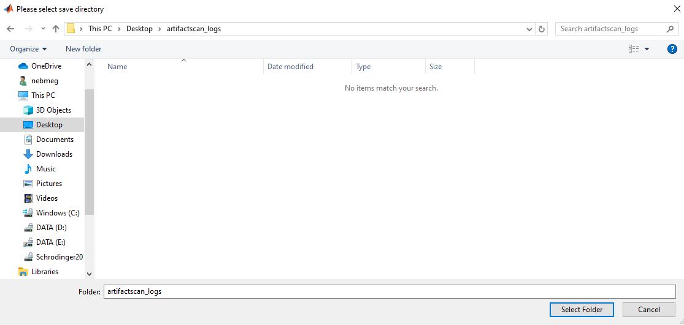Image resolution: width=684 pixels, height=325 pixels.
Task: Open Documents in navigation pane
Action: coord(55,139)
